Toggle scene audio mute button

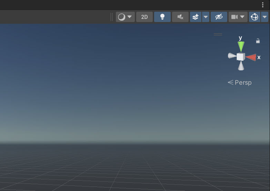(x=180, y=17)
